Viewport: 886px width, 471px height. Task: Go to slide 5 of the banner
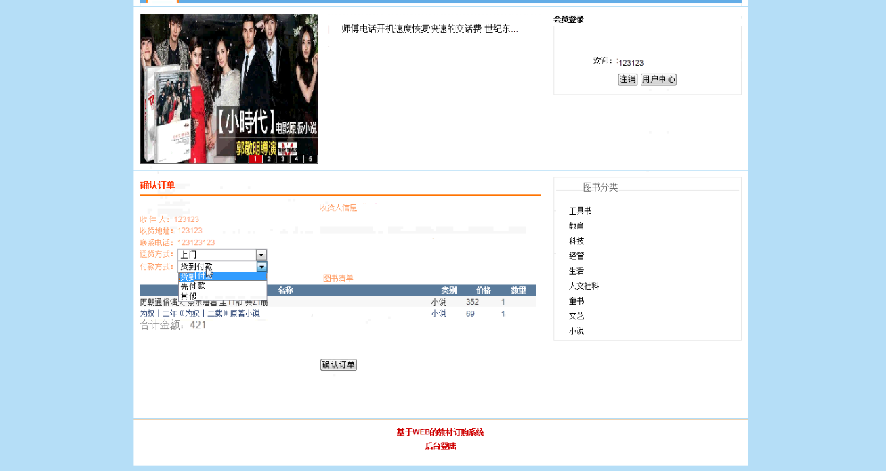tap(310, 159)
